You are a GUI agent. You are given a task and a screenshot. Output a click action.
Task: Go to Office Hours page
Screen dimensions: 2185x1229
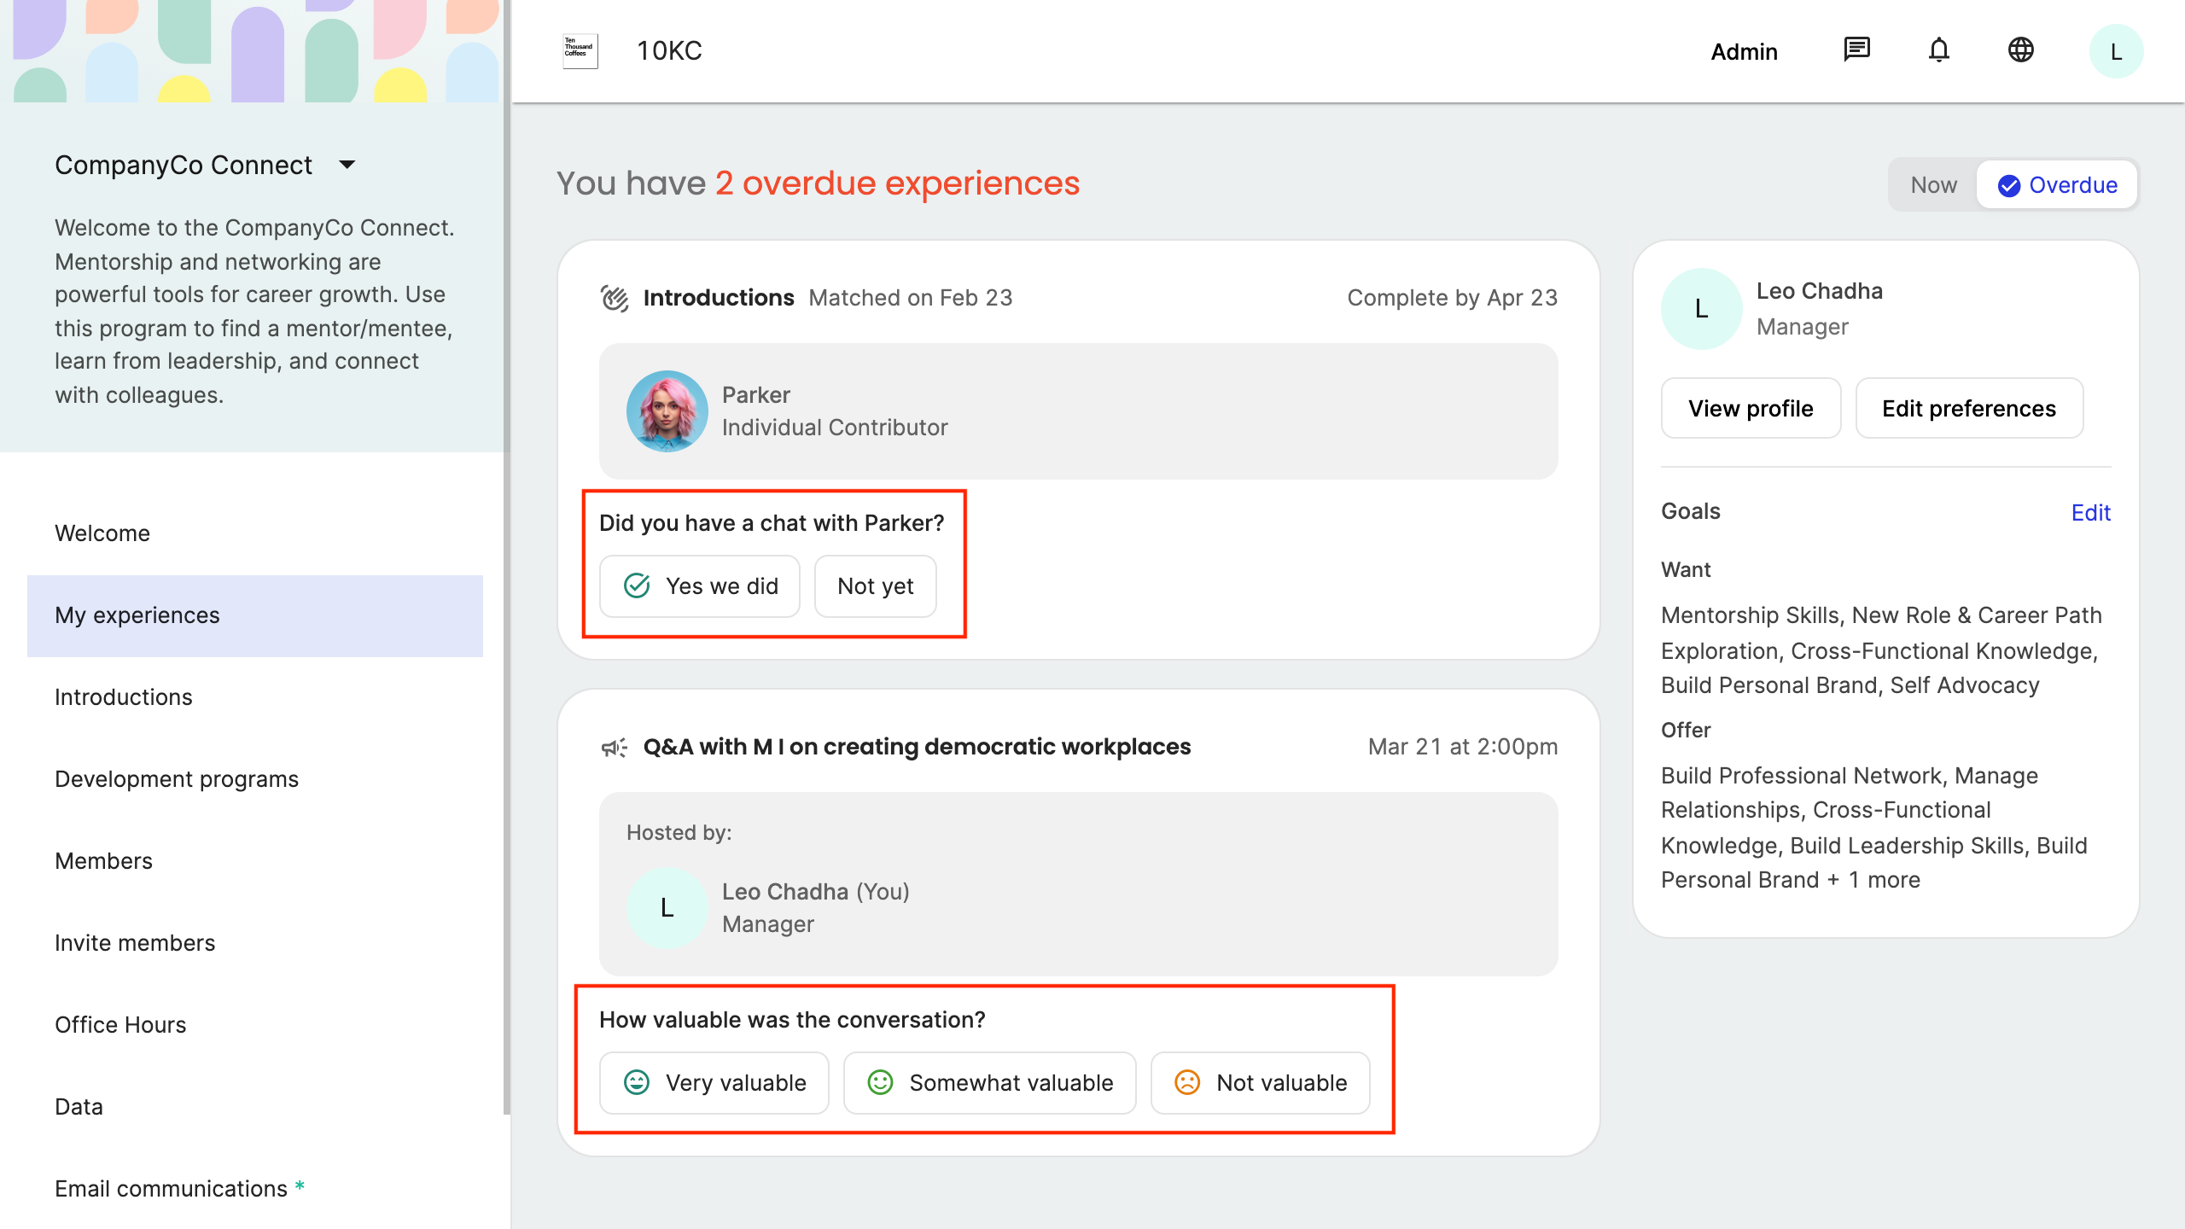point(120,1024)
